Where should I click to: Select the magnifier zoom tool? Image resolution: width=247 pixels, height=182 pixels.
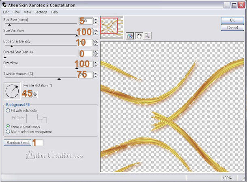click(147, 36)
